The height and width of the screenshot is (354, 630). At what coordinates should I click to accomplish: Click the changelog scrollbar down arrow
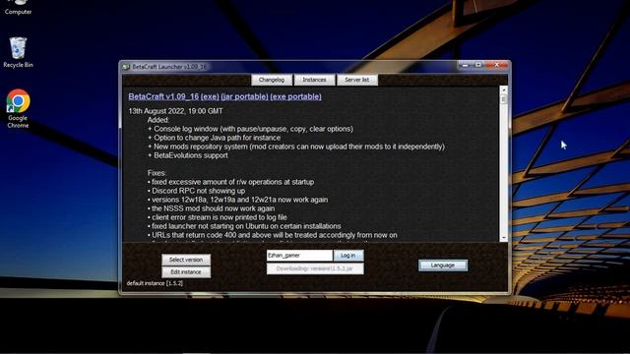pos(504,238)
